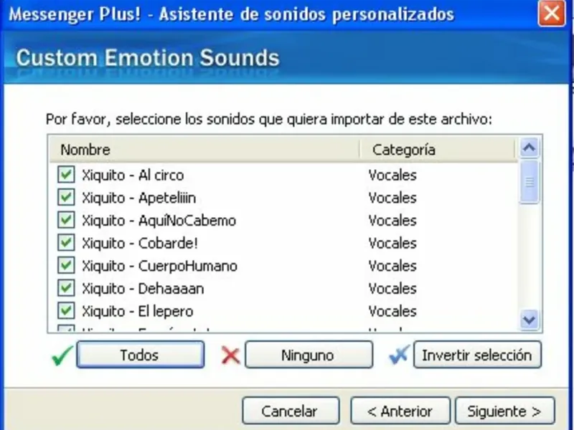
Task: Uncheck the Xiquito - Al circo sound
Action: (x=66, y=174)
